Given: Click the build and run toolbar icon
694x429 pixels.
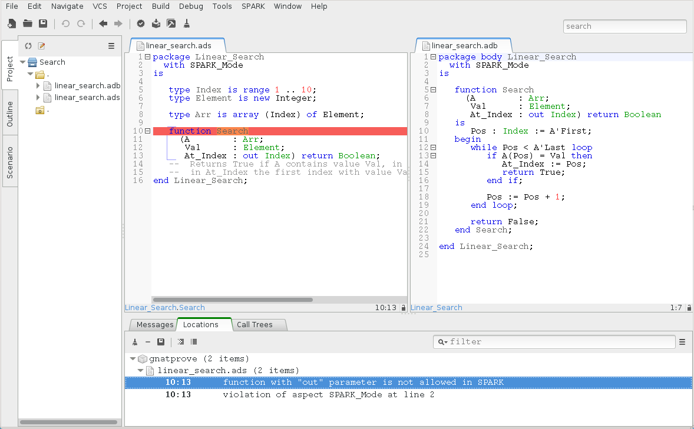Looking at the screenshot, I should pyautogui.click(x=171, y=24).
